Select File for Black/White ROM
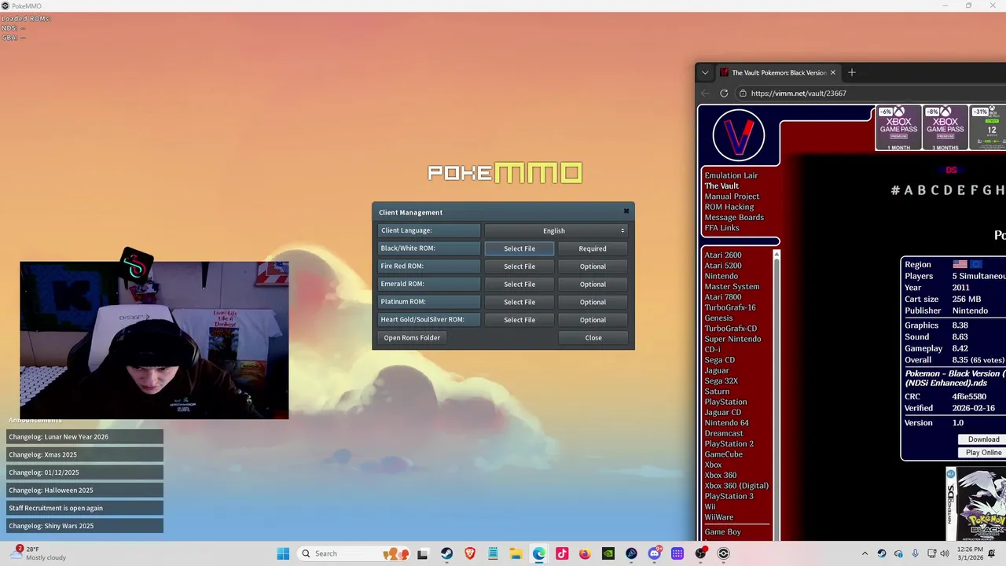The image size is (1006, 566). [520, 248]
